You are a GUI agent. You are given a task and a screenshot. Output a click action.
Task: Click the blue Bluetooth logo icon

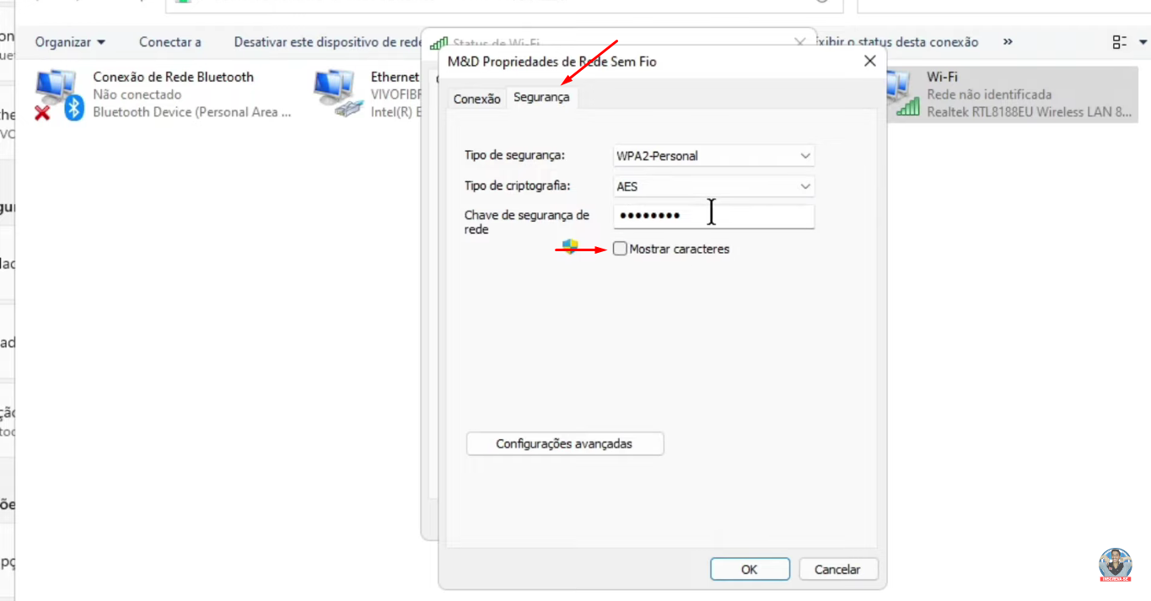click(x=75, y=107)
